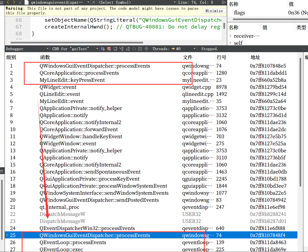Stop the debugger with red stop icon
The width and height of the screenshot is (308, 252).
pyautogui.click(x=109, y=49)
